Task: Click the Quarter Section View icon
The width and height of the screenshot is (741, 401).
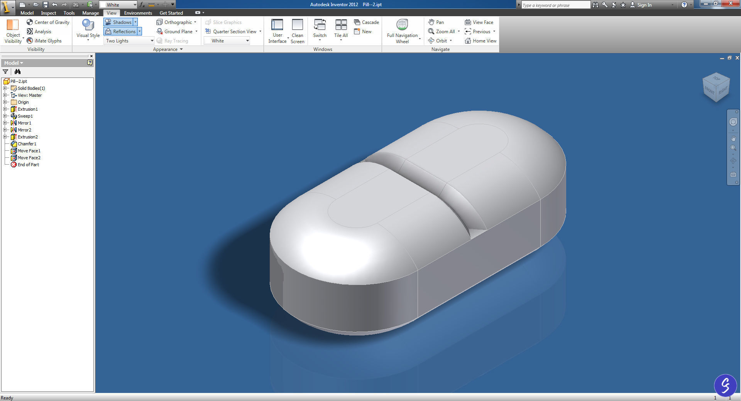Action: click(208, 32)
